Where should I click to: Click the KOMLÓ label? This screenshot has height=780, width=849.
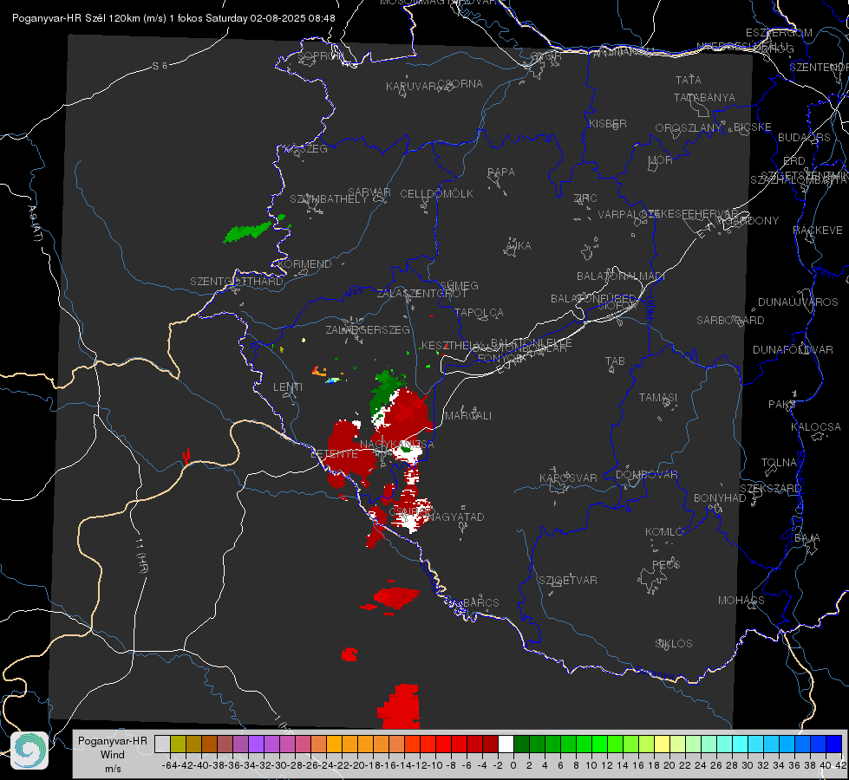[664, 532]
